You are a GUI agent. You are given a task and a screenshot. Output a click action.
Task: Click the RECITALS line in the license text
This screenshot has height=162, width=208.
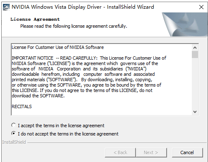pyautogui.click(x=22, y=106)
